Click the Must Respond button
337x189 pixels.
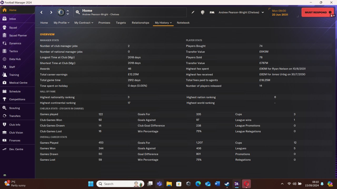click(318, 12)
